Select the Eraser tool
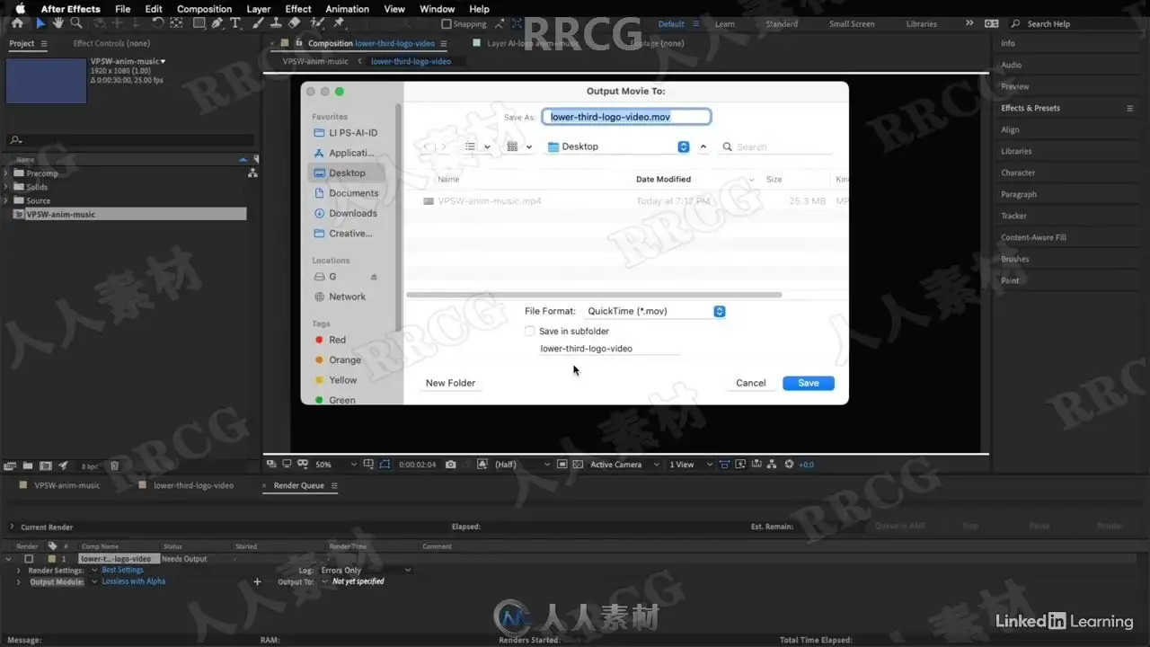The width and height of the screenshot is (1150, 647). (x=294, y=23)
